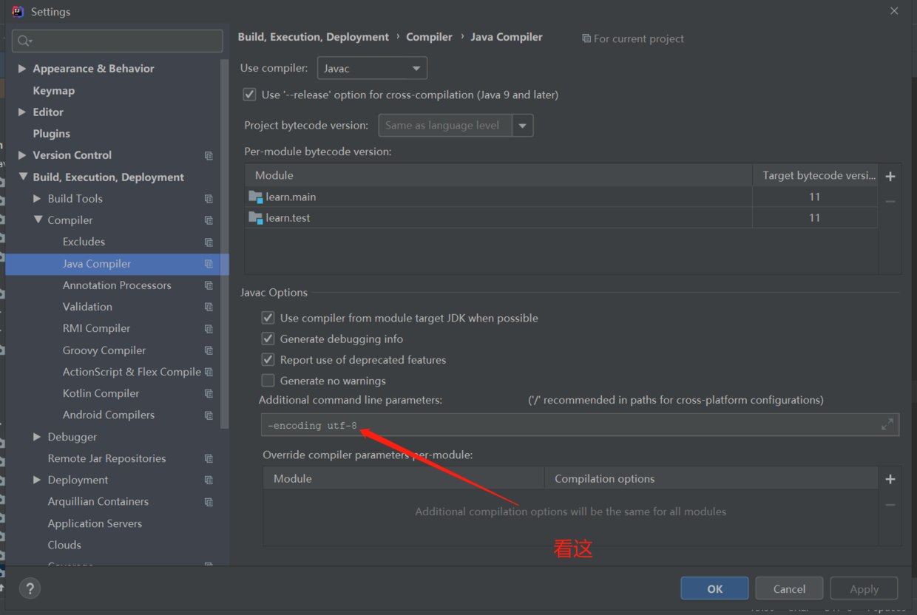Collapse the Compiler node
Viewport: 917px width, 615px height.
click(38, 220)
